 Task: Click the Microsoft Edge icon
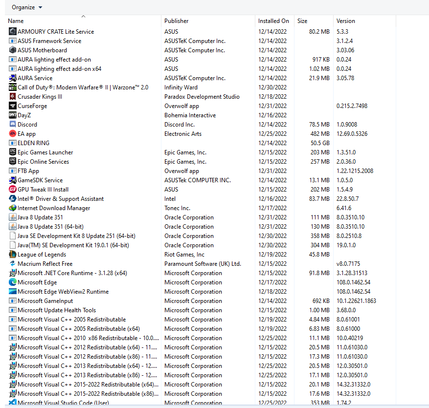[x=13, y=282]
